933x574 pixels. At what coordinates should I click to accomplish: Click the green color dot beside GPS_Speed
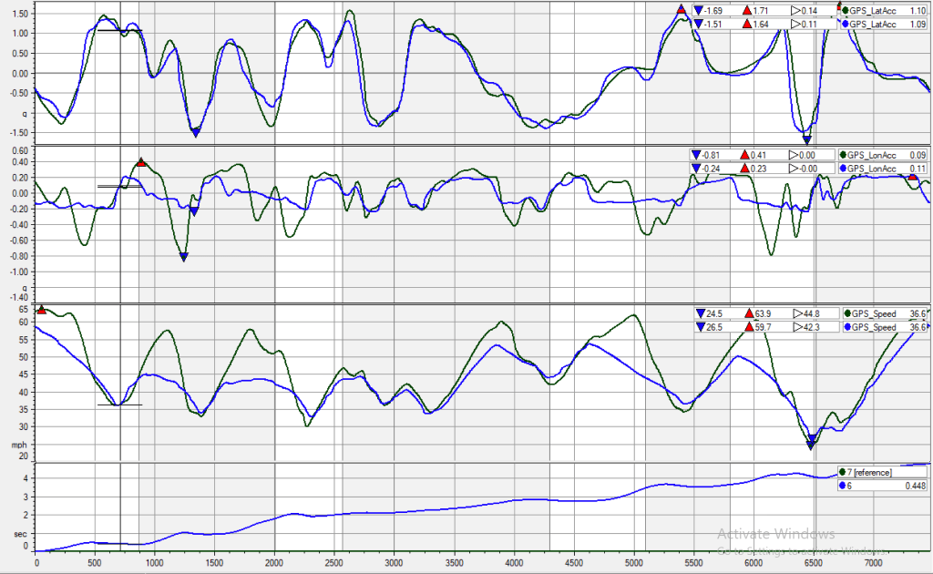[849, 313]
